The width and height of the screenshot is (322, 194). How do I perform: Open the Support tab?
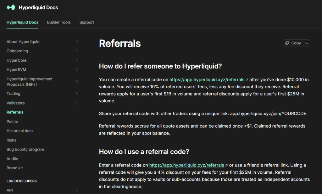pos(87,22)
